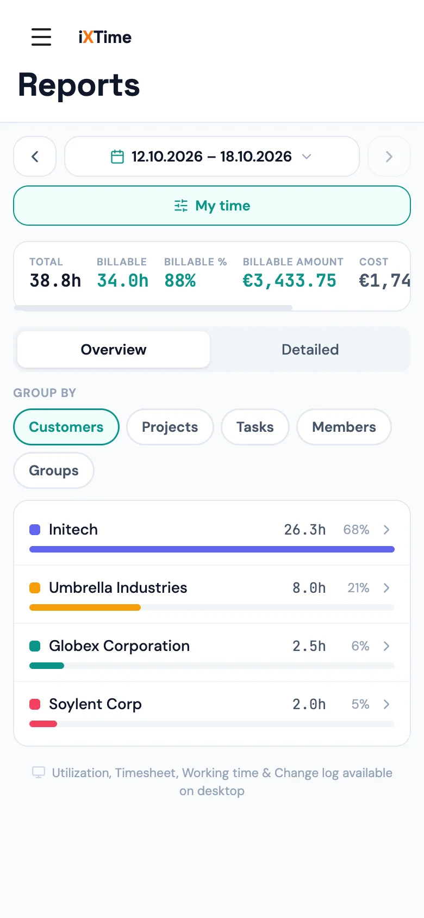424x918 pixels.
Task: Click the Umbrella Industries customer name
Action: pos(118,588)
